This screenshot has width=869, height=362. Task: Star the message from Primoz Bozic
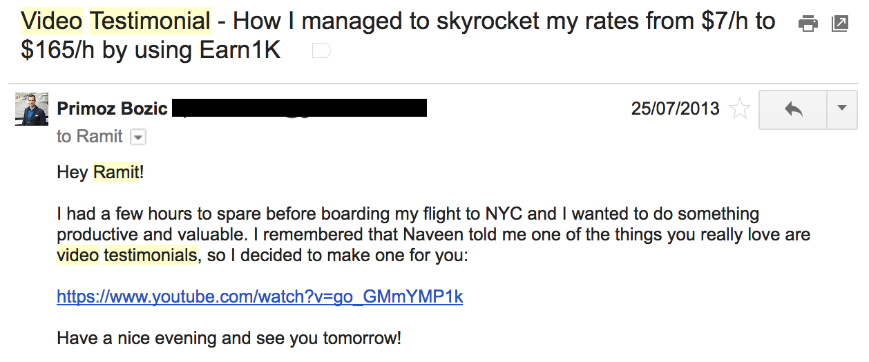point(740,109)
